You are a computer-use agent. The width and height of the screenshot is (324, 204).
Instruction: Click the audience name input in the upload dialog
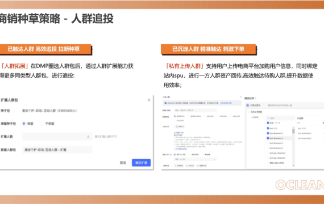click(196, 110)
